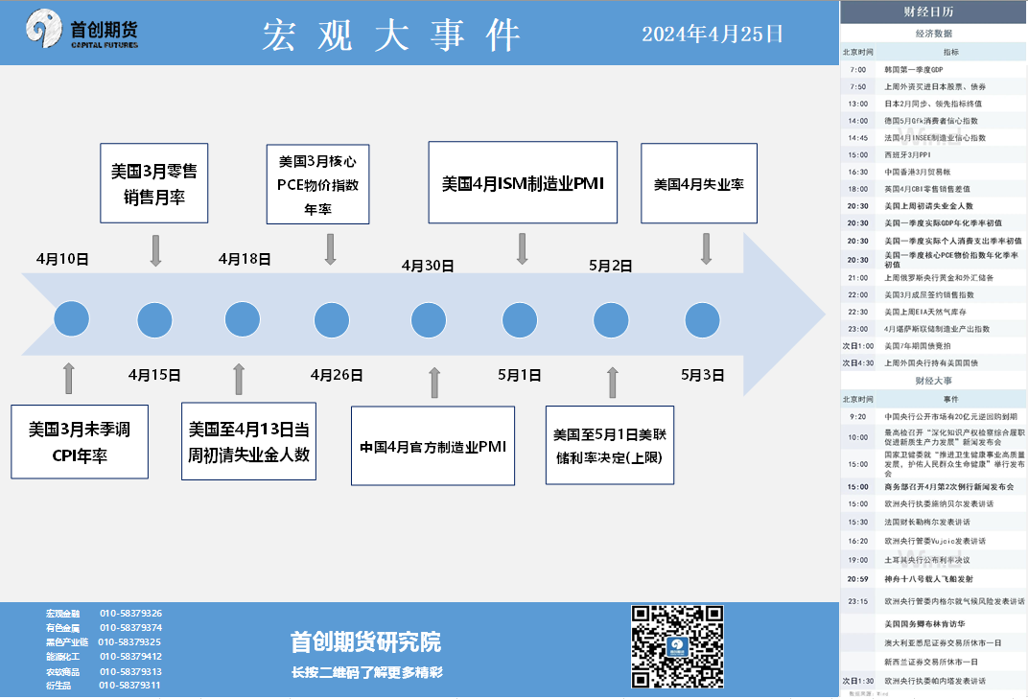Select the timeline dot for 4月26日
Viewport: 1028px width, 699px height.
(x=332, y=320)
